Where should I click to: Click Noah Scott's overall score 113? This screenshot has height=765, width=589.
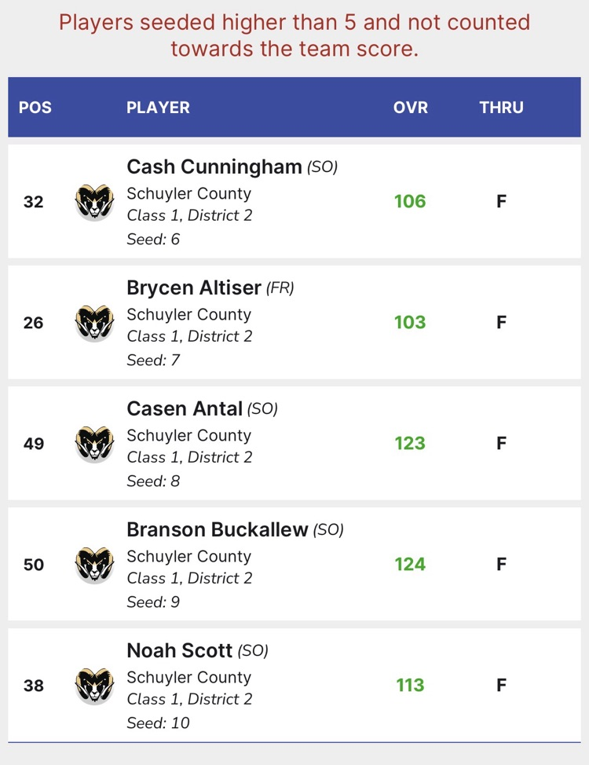pos(410,686)
